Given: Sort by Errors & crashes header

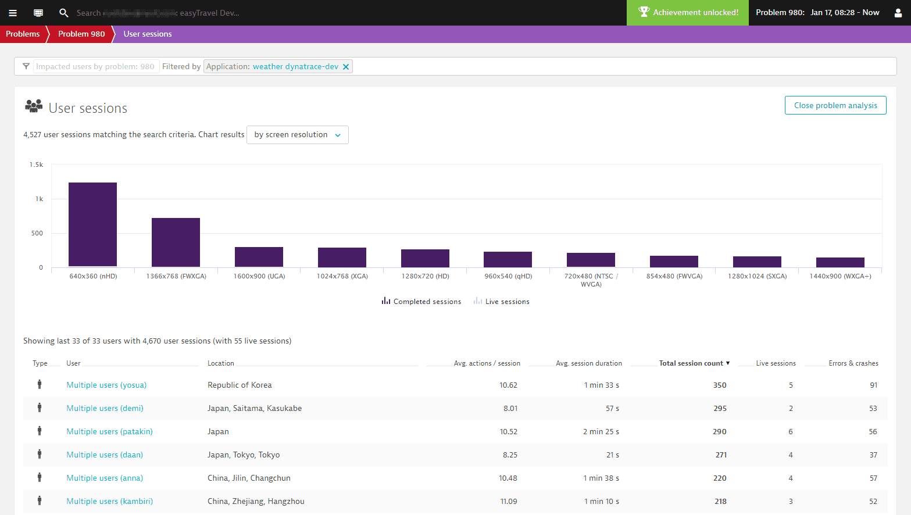Looking at the screenshot, I should [x=853, y=363].
